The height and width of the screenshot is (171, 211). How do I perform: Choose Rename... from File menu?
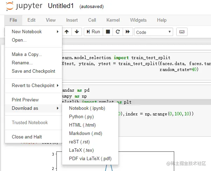click(x=34, y=63)
